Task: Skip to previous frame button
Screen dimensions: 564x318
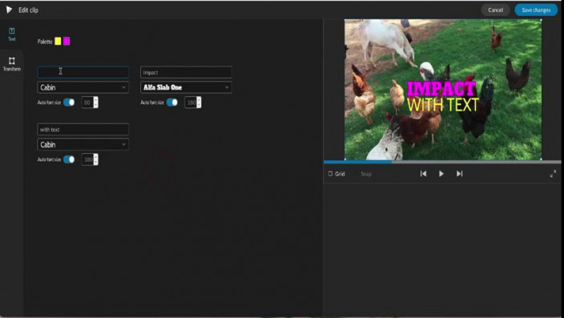Action: pos(423,174)
